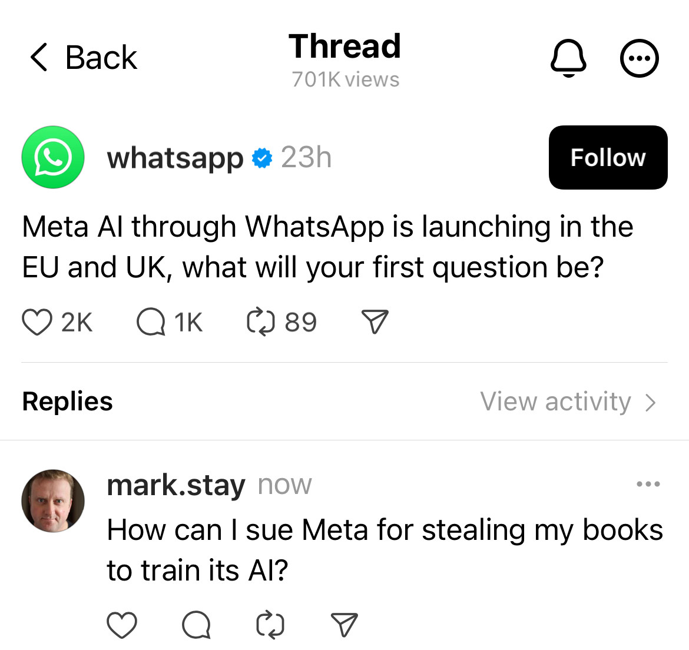Visit the whatsapp username profile
Screen dimensions: 689x650
pos(175,158)
